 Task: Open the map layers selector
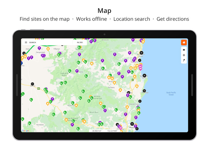coord(184,50)
